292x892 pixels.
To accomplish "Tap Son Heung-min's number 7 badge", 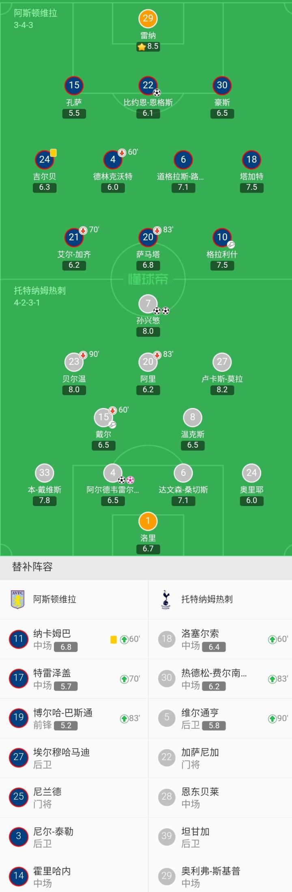I will click(x=148, y=303).
